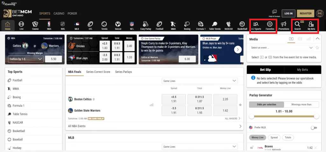Click the left odds slider handle

(x=252, y=117)
